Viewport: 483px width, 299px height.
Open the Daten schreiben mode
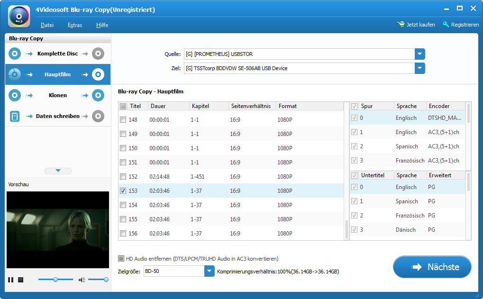[x=57, y=116]
